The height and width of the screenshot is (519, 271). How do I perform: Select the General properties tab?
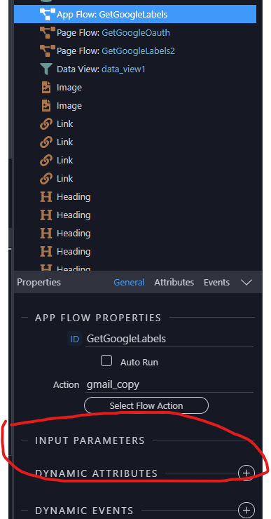[x=129, y=283]
